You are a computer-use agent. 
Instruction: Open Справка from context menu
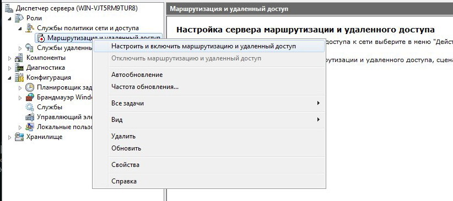209,181
